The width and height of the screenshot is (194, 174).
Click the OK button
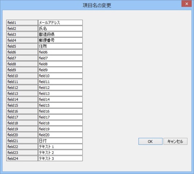point(150,141)
